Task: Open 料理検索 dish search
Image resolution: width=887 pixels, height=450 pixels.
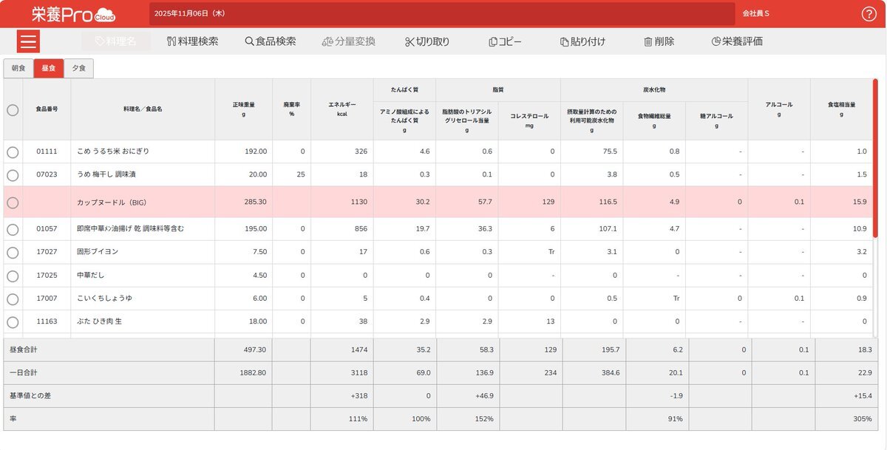Action: pyautogui.click(x=193, y=41)
